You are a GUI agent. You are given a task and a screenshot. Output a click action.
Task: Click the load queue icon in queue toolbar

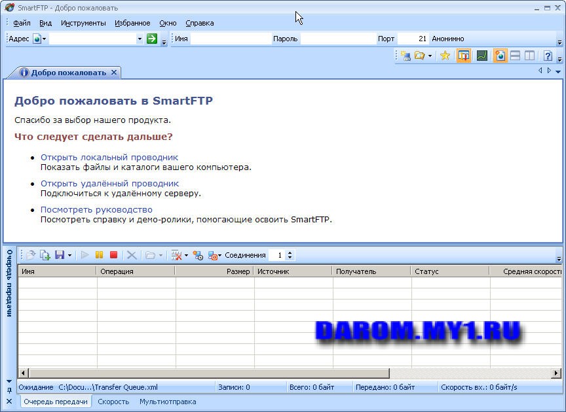(31, 255)
